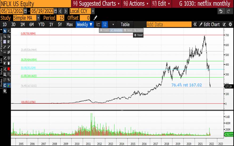This screenshot has width=234, height=146.
Task: Open the text font style tool
Action: (5, 69)
